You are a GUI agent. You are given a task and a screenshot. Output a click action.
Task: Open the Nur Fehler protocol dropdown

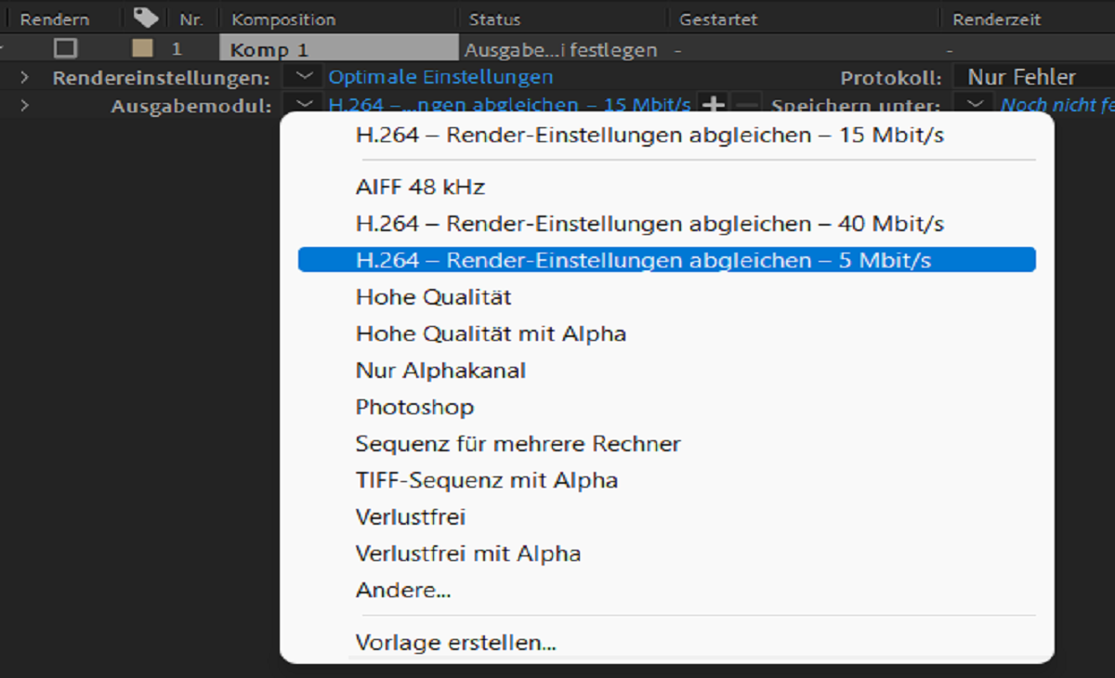[1031, 77]
